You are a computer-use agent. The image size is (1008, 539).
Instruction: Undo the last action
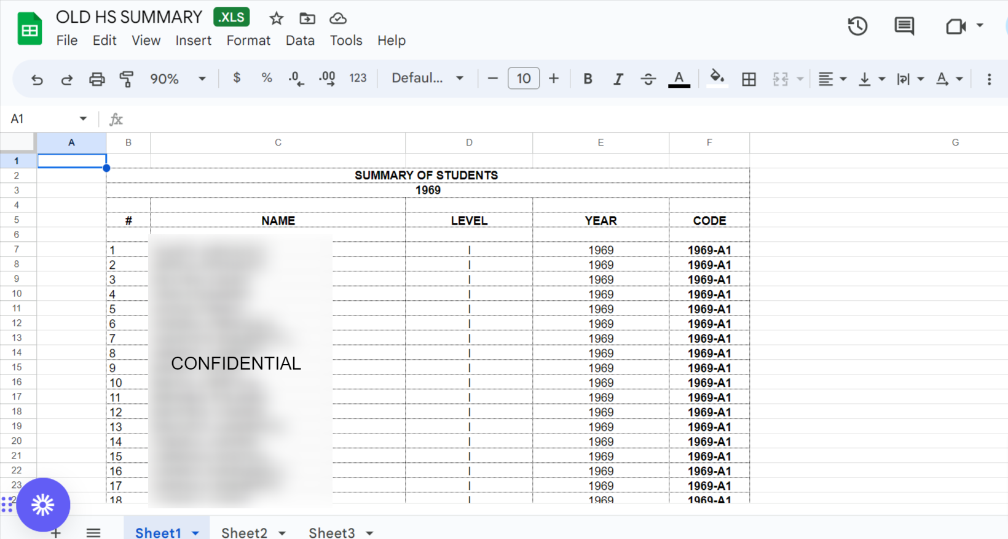pyautogui.click(x=37, y=79)
